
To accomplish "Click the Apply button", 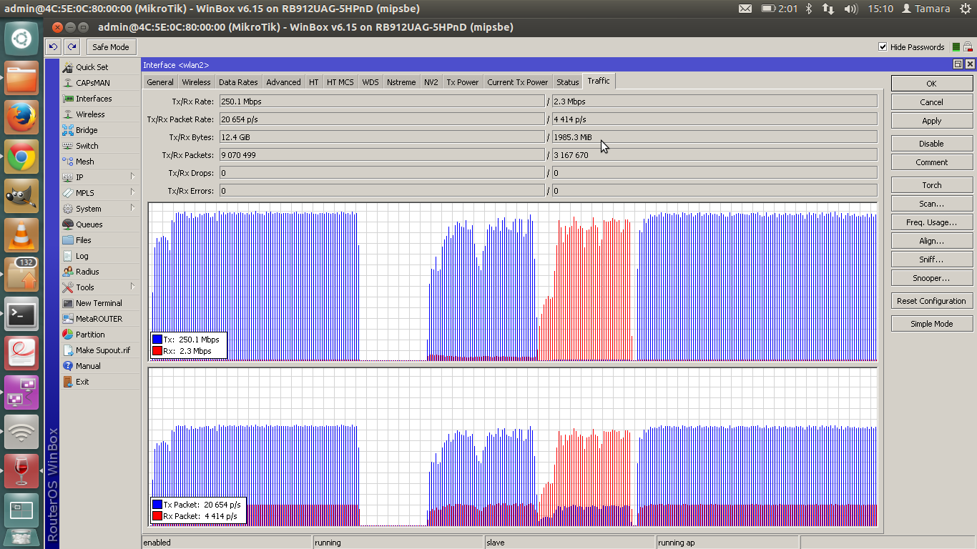I will pyautogui.click(x=931, y=121).
